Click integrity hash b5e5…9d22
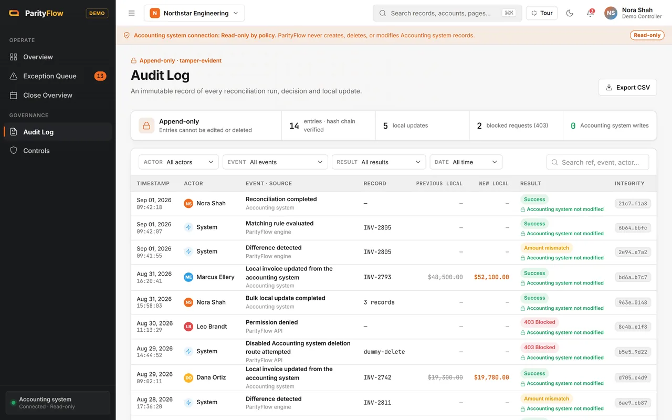The width and height of the screenshot is (672, 420). coord(633,352)
